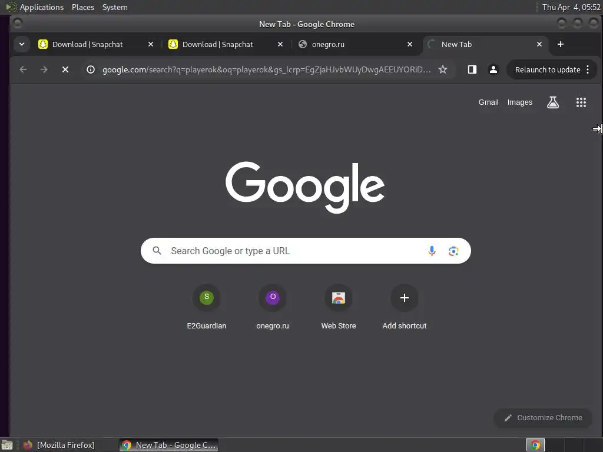Open Customize Chrome button
Image resolution: width=603 pixels, height=452 pixels.
point(543,418)
